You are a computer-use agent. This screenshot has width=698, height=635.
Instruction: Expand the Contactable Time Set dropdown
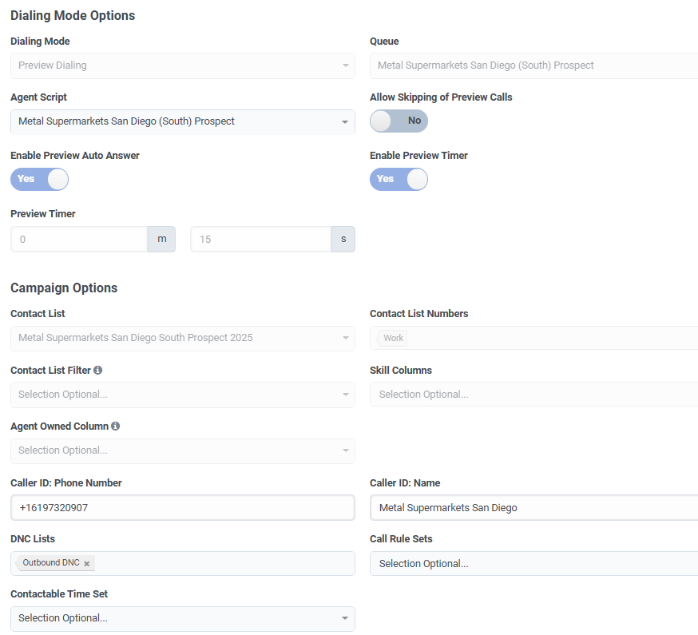pos(182,618)
